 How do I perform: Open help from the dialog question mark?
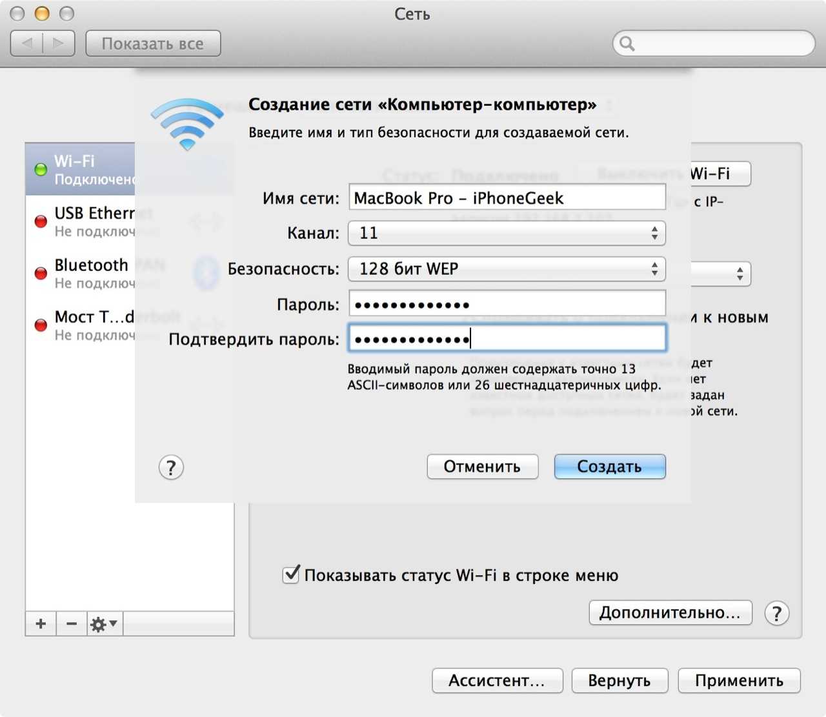click(x=171, y=467)
